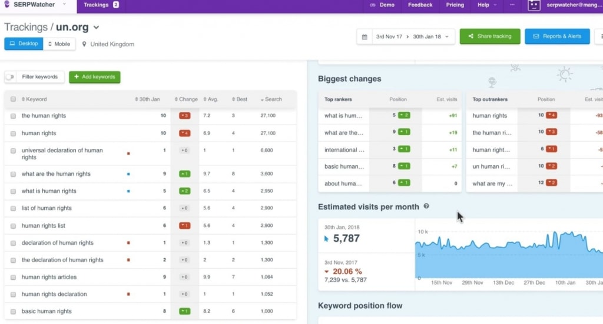Check the box for 'human rights' keyword row
This screenshot has width=603, height=324.
13,133
